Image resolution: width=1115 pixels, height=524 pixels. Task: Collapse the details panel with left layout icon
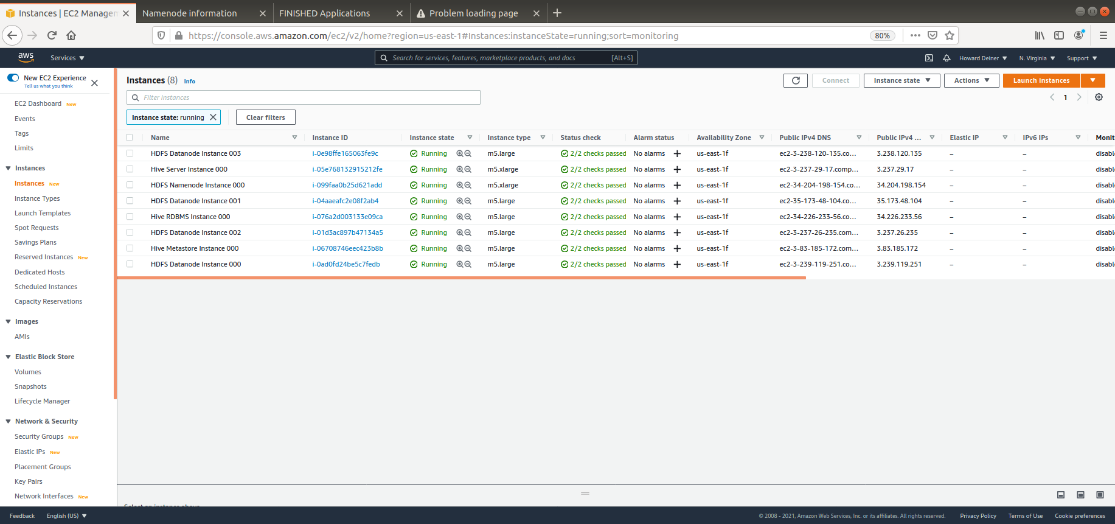(x=1061, y=495)
